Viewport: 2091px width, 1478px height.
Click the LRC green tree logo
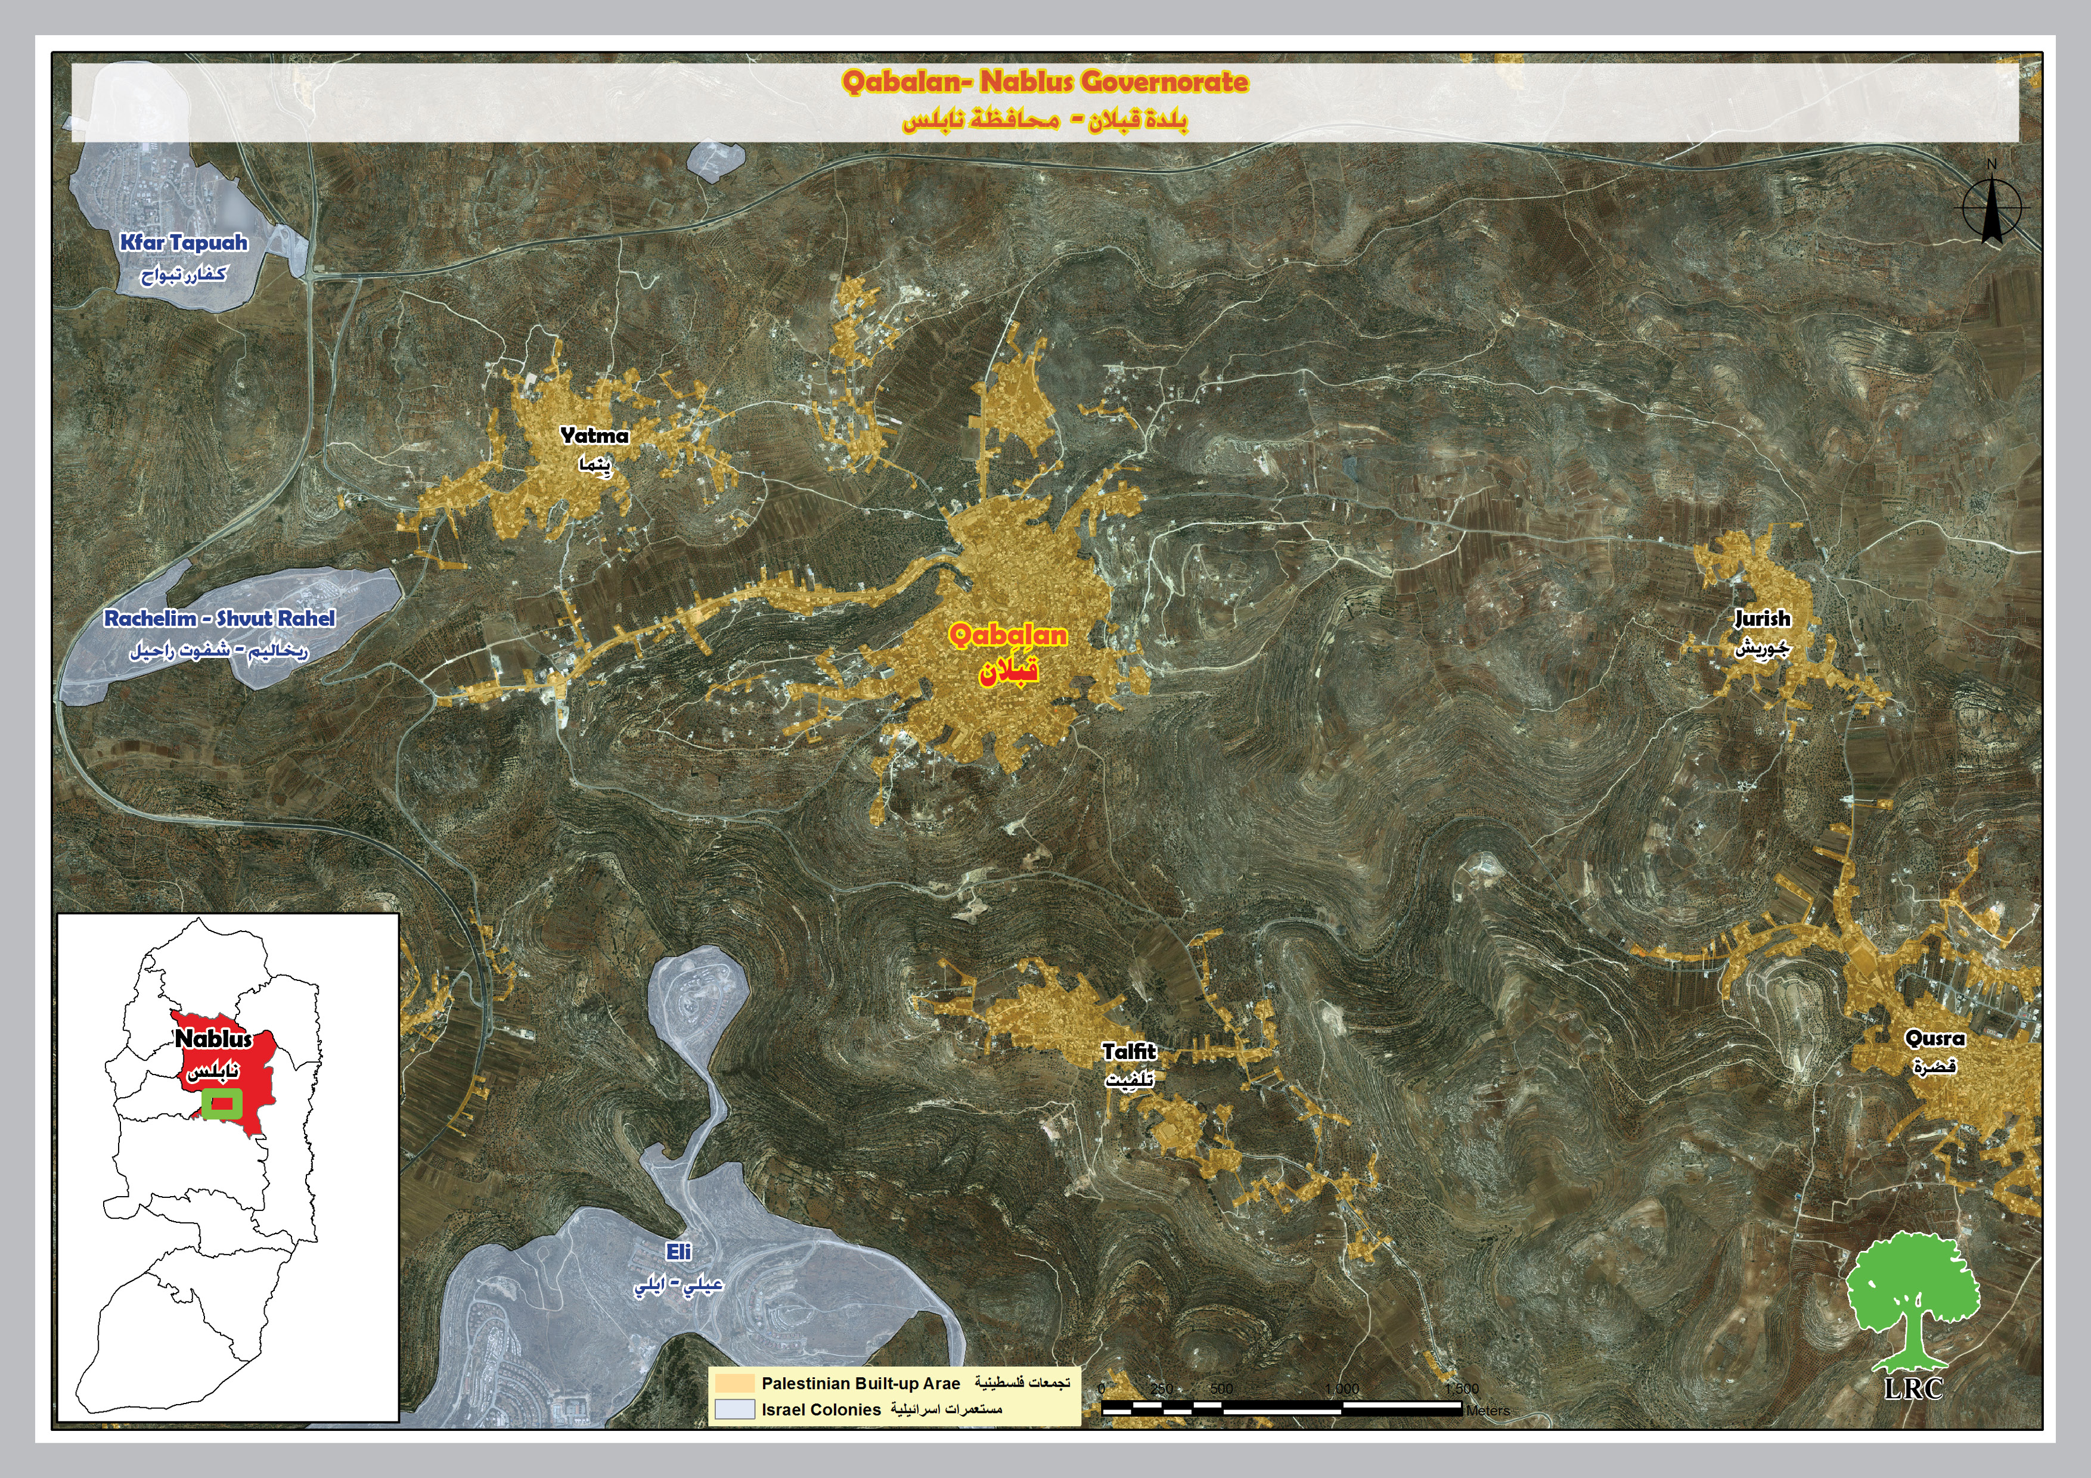(1913, 1302)
